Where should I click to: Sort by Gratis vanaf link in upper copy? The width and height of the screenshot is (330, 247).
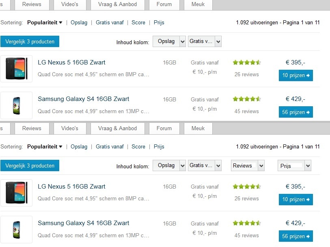pos(110,22)
